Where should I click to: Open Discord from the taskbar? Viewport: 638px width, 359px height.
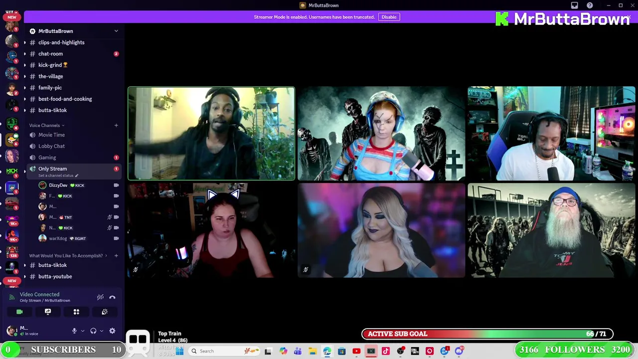point(459,351)
